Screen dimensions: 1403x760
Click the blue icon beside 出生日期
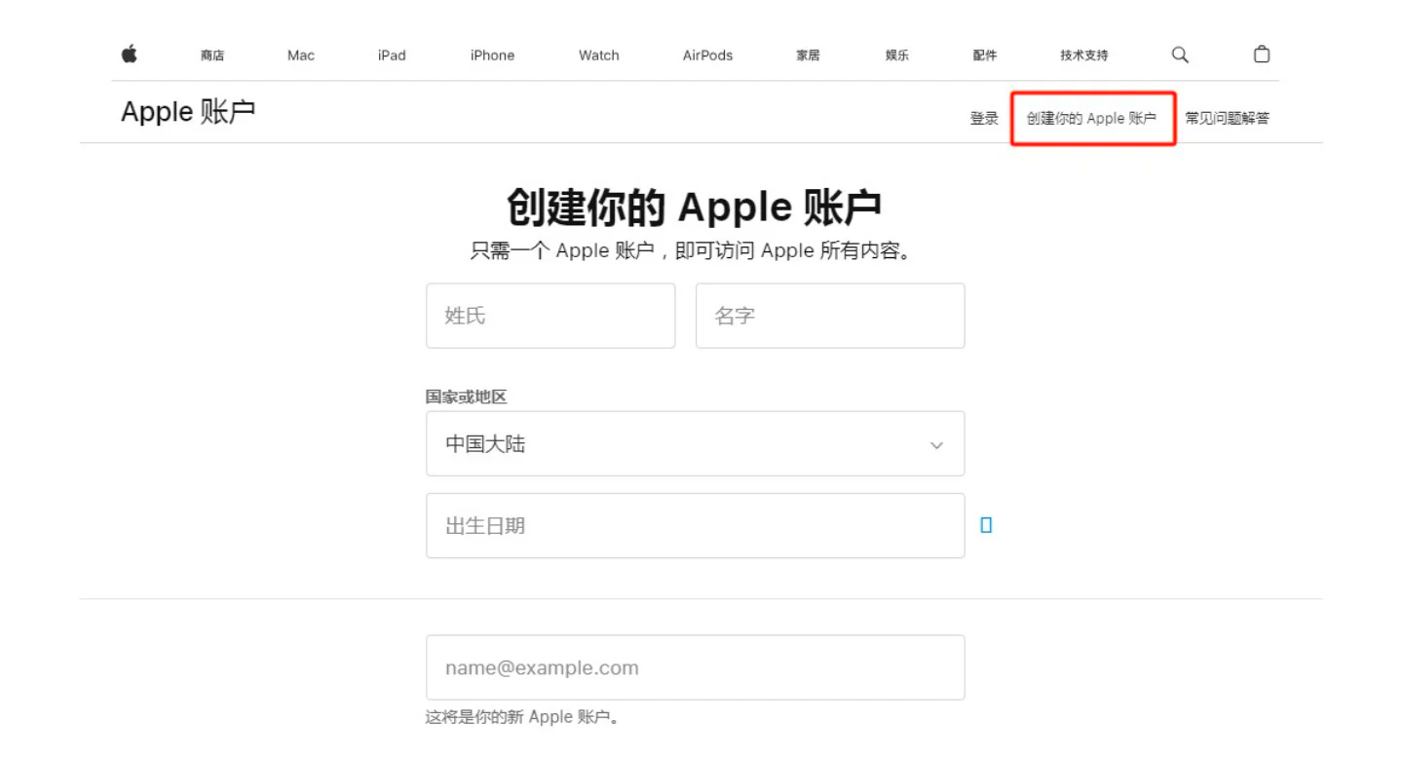click(986, 525)
